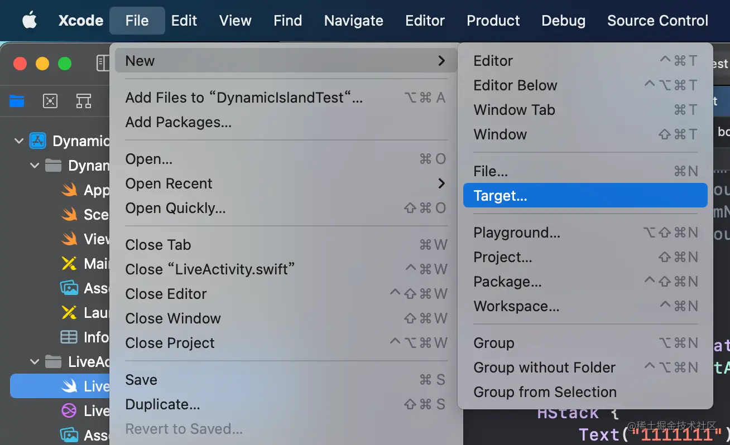This screenshot has width=730, height=445.
Task: Open the Source Control menu
Action: click(658, 21)
